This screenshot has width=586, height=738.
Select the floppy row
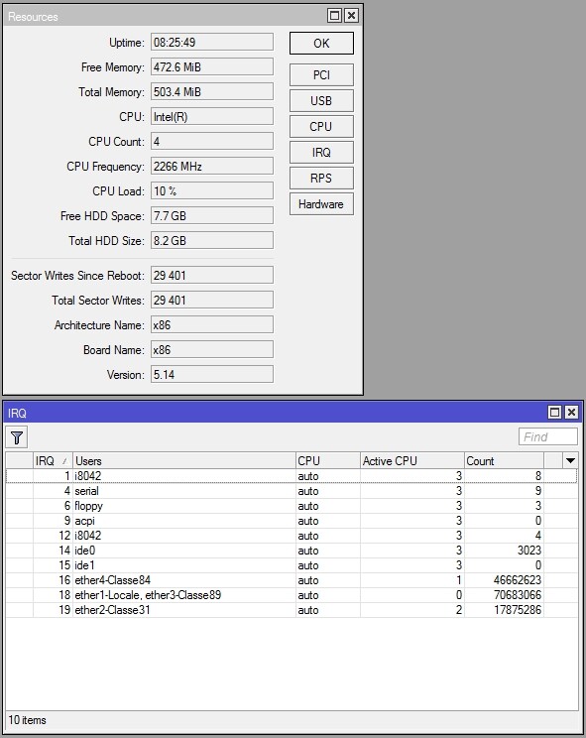(x=292, y=506)
